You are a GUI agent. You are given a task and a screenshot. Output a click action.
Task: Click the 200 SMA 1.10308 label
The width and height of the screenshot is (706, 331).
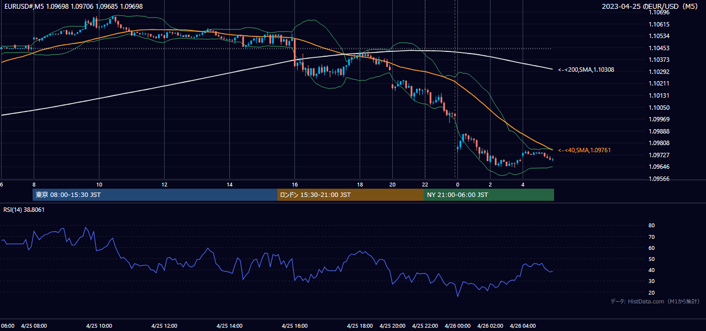(x=586, y=70)
